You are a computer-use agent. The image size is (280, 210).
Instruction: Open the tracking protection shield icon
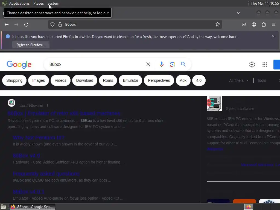[x=52, y=24]
